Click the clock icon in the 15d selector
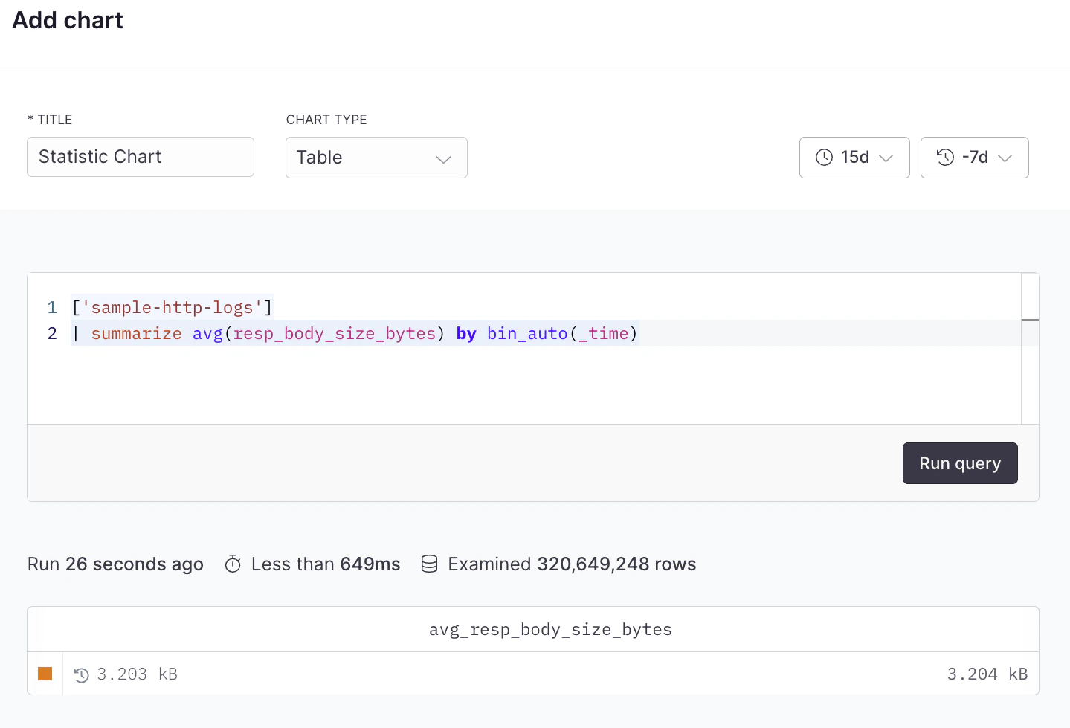The width and height of the screenshot is (1070, 728). point(824,158)
